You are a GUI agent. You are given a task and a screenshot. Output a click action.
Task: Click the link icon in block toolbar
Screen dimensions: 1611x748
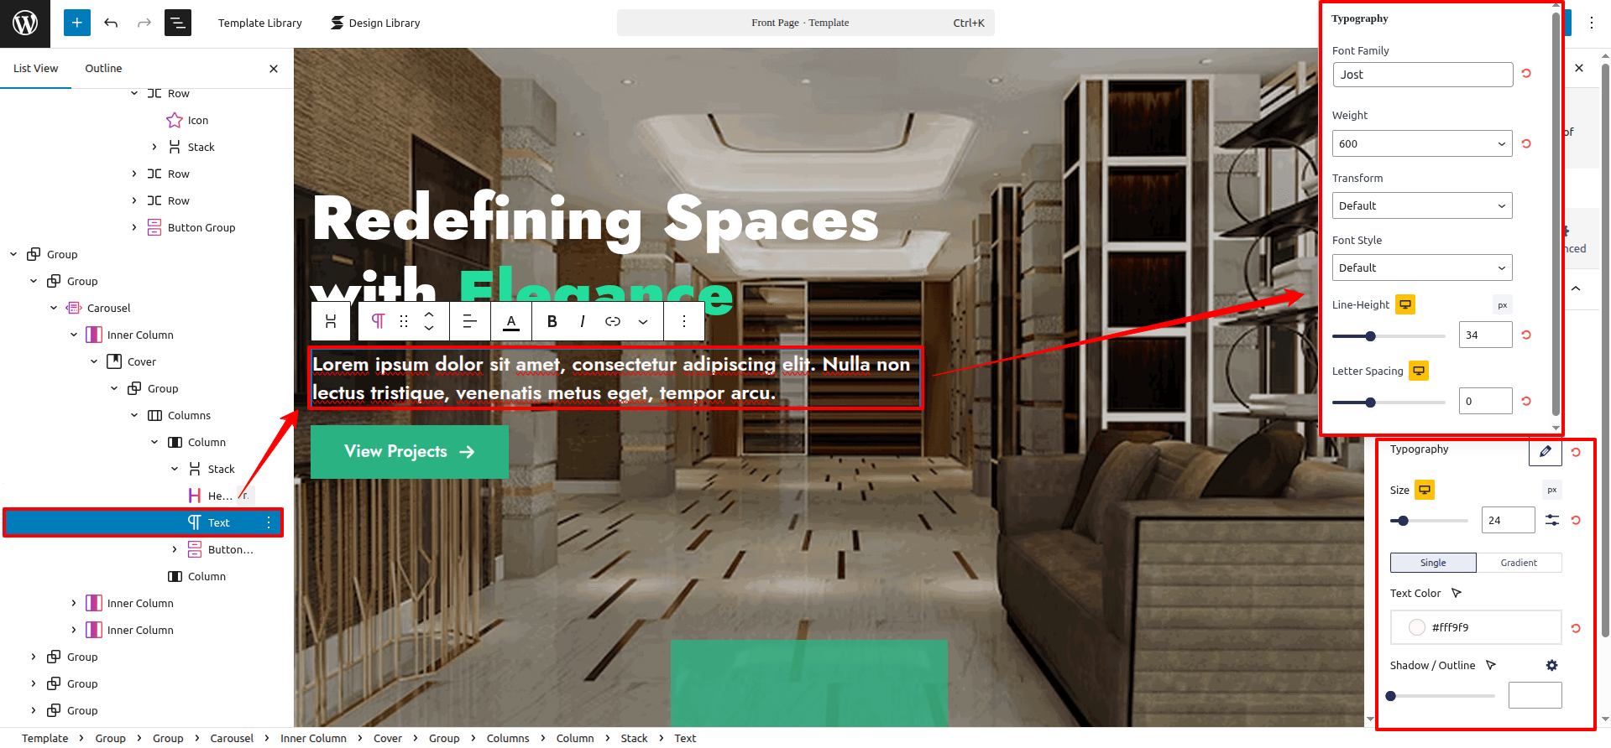click(x=613, y=321)
